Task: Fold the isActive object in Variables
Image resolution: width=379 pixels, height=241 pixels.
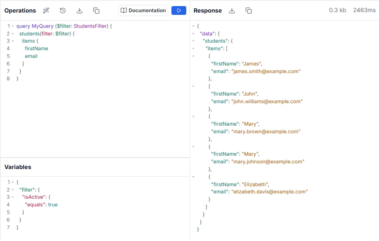Action: (x=13, y=197)
